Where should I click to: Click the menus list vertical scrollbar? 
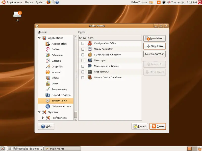click(x=75, y=75)
